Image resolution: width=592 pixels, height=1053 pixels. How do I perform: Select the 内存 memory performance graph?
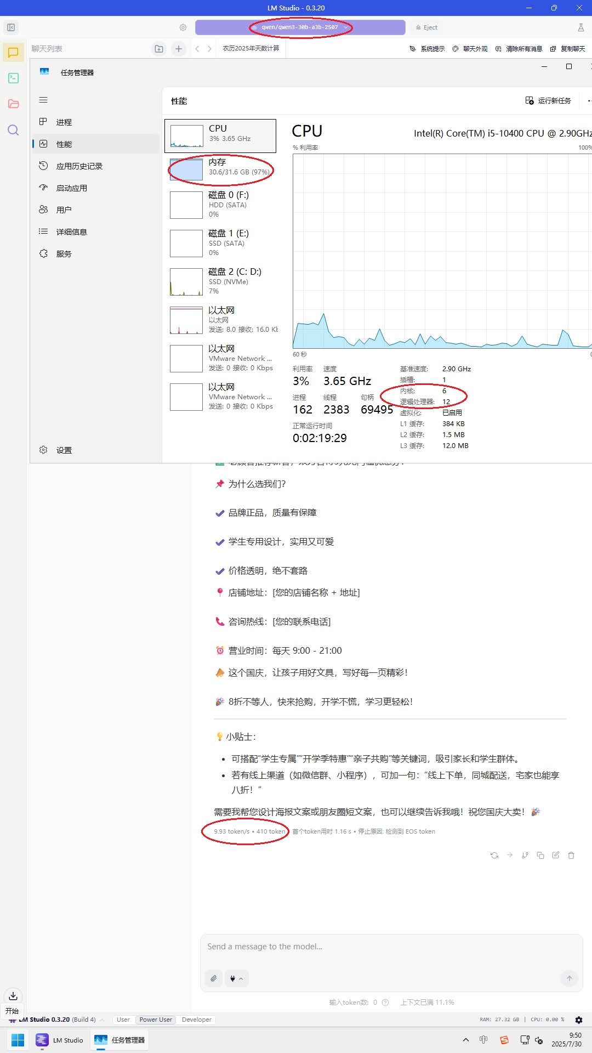click(220, 169)
